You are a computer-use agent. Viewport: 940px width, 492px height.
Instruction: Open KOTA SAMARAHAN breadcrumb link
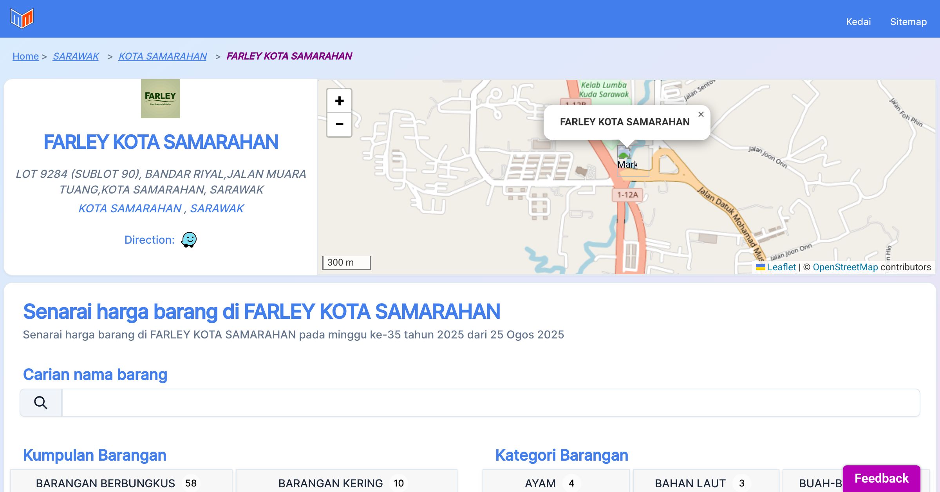point(163,56)
